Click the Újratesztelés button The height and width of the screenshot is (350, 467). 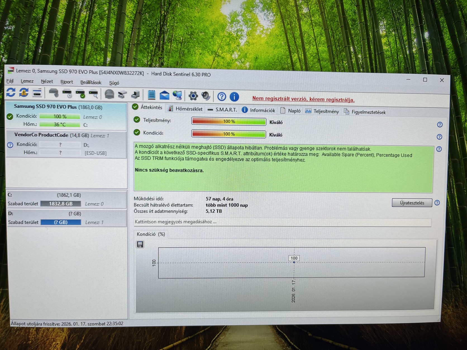click(x=412, y=203)
